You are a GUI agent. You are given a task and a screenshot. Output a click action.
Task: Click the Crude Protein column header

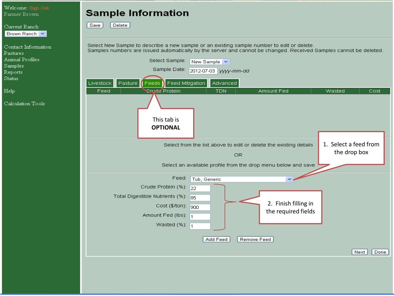(x=163, y=91)
